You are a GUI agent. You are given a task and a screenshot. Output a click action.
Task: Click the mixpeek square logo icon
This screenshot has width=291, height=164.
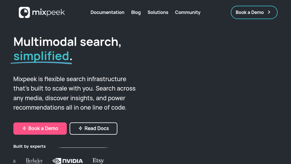click(x=24, y=13)
